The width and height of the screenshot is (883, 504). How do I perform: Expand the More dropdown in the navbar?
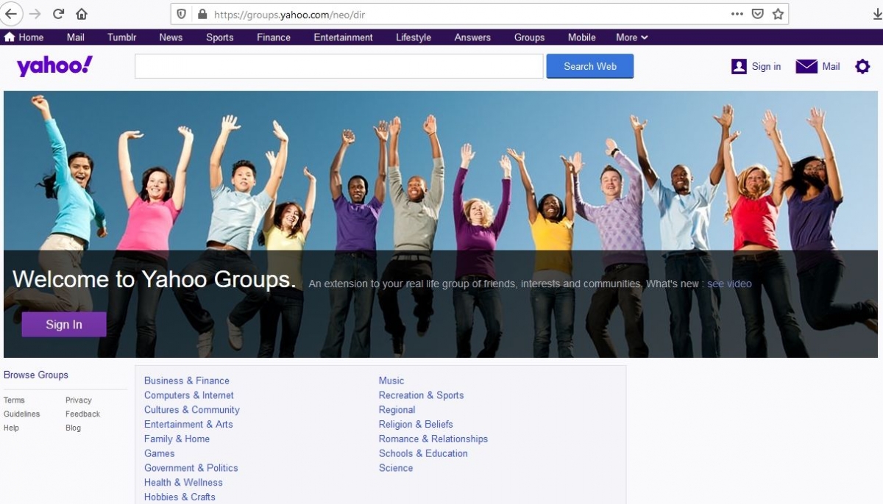pyautogui.click(x=632, y=37)
